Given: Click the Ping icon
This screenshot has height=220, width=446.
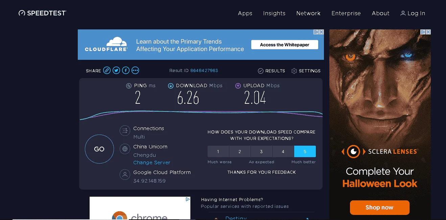Looking at the screenshot, I should tap(129, 86).
